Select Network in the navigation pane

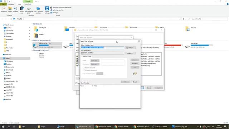coord(8,100)
